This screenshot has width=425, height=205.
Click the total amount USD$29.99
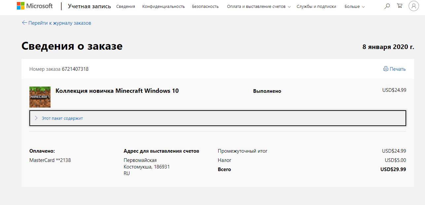[393, 169]
